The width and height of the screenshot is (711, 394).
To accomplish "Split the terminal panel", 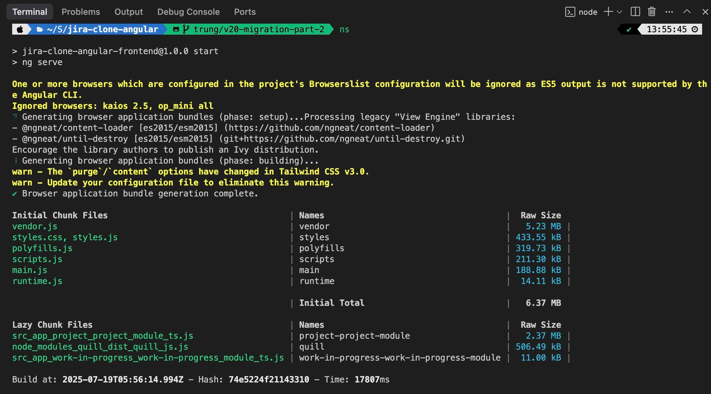I will tap(635, 12).
